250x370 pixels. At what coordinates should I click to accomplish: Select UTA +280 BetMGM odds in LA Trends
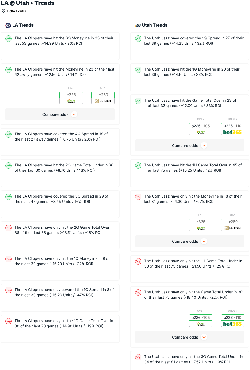coord(103,98)
